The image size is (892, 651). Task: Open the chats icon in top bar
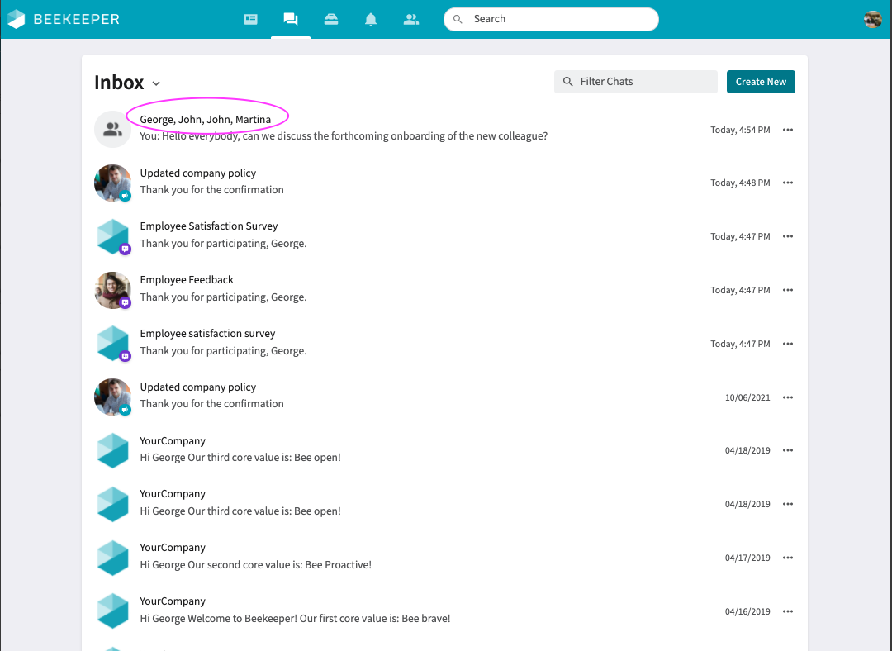coord(291,19)
